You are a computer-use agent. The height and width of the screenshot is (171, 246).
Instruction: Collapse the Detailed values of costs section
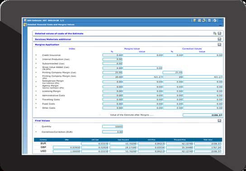pyautogui.click(x=219, y=33)
